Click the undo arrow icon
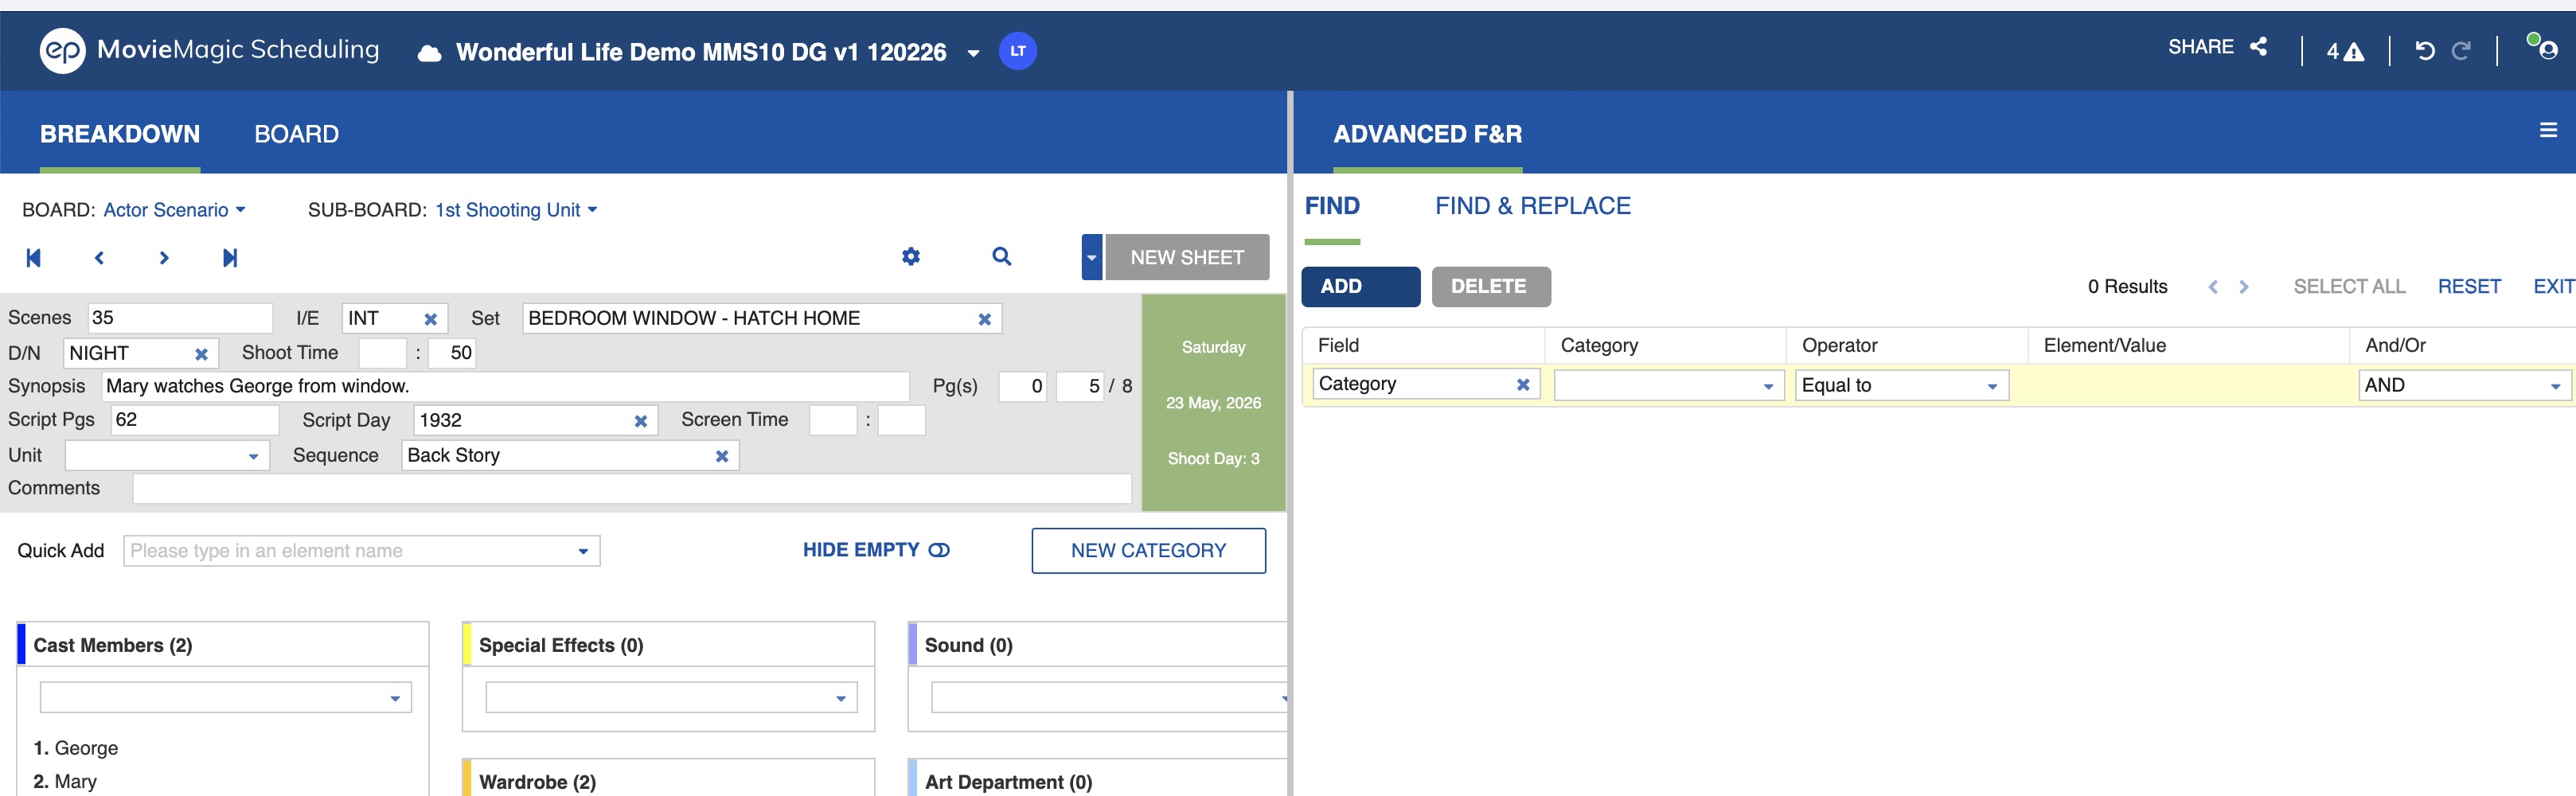Viewport: 2576px width, 796px height. point(2424,51)
